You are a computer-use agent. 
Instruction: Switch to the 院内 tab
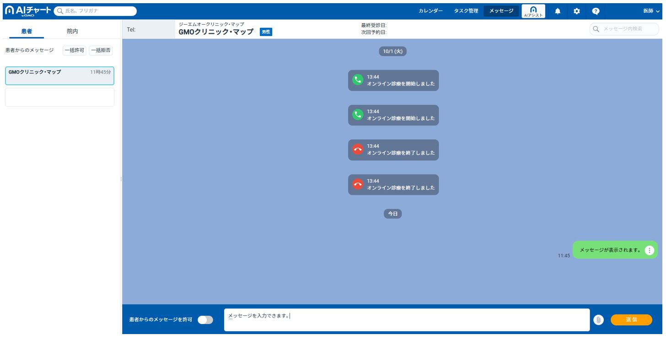(72, 31)
